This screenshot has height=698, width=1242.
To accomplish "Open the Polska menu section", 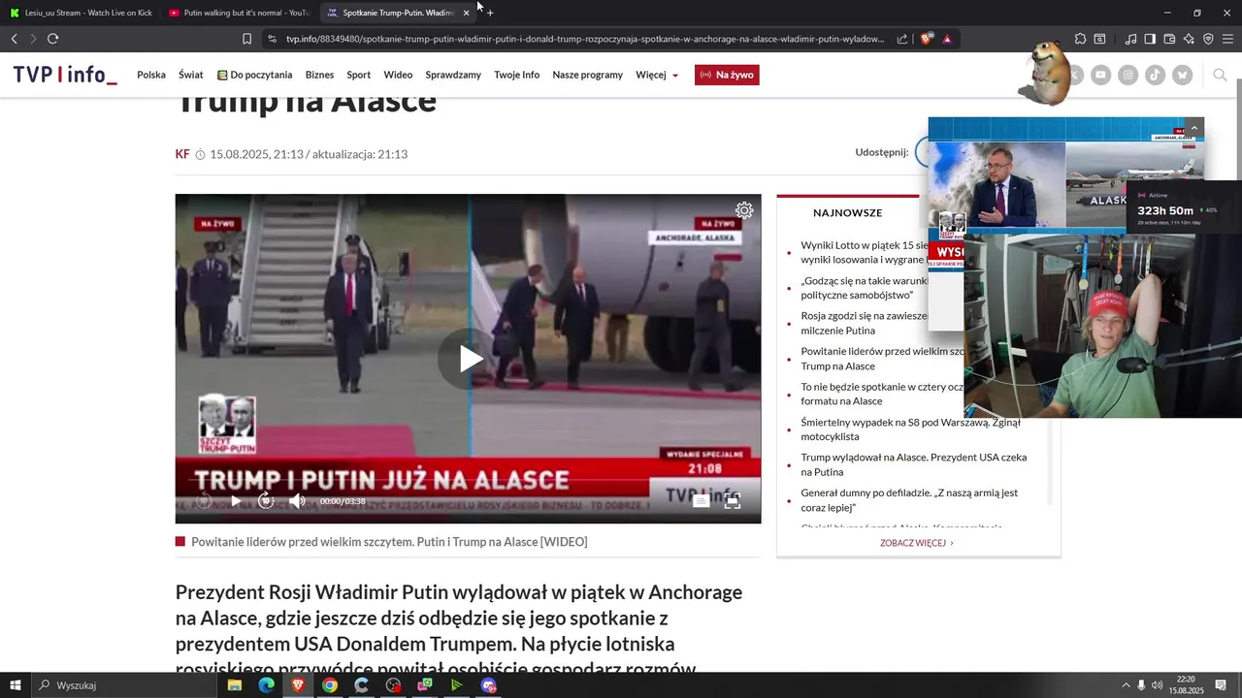I will [151, 75].
